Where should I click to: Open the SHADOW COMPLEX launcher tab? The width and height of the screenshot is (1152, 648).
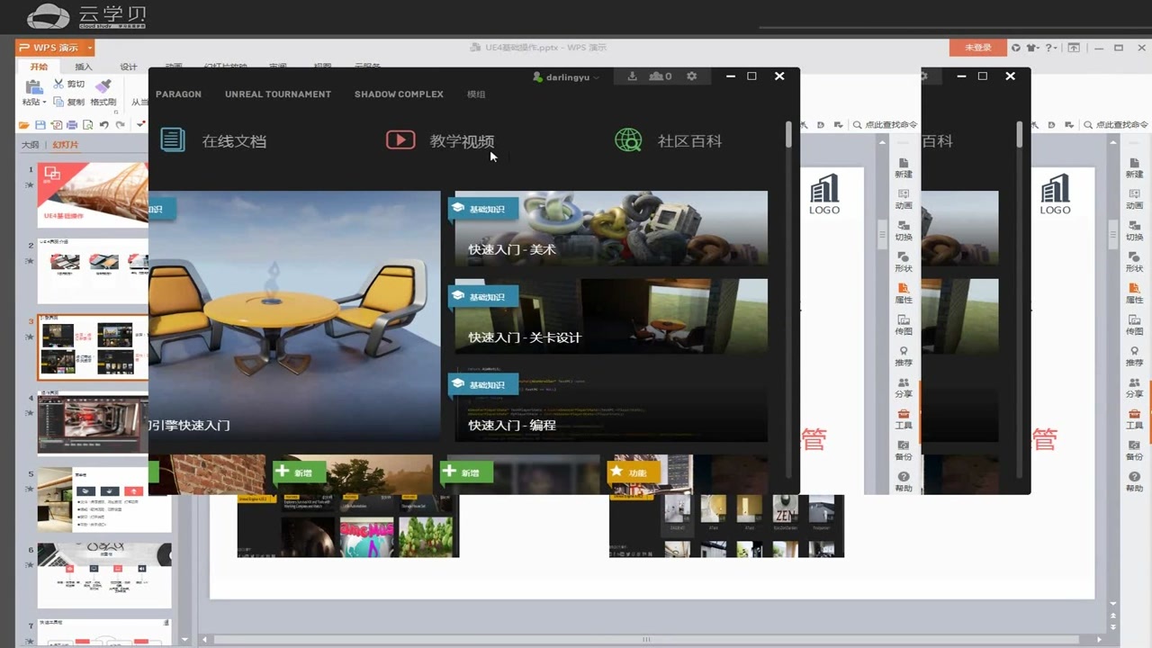pyautogui.click(x=399, y=94)
